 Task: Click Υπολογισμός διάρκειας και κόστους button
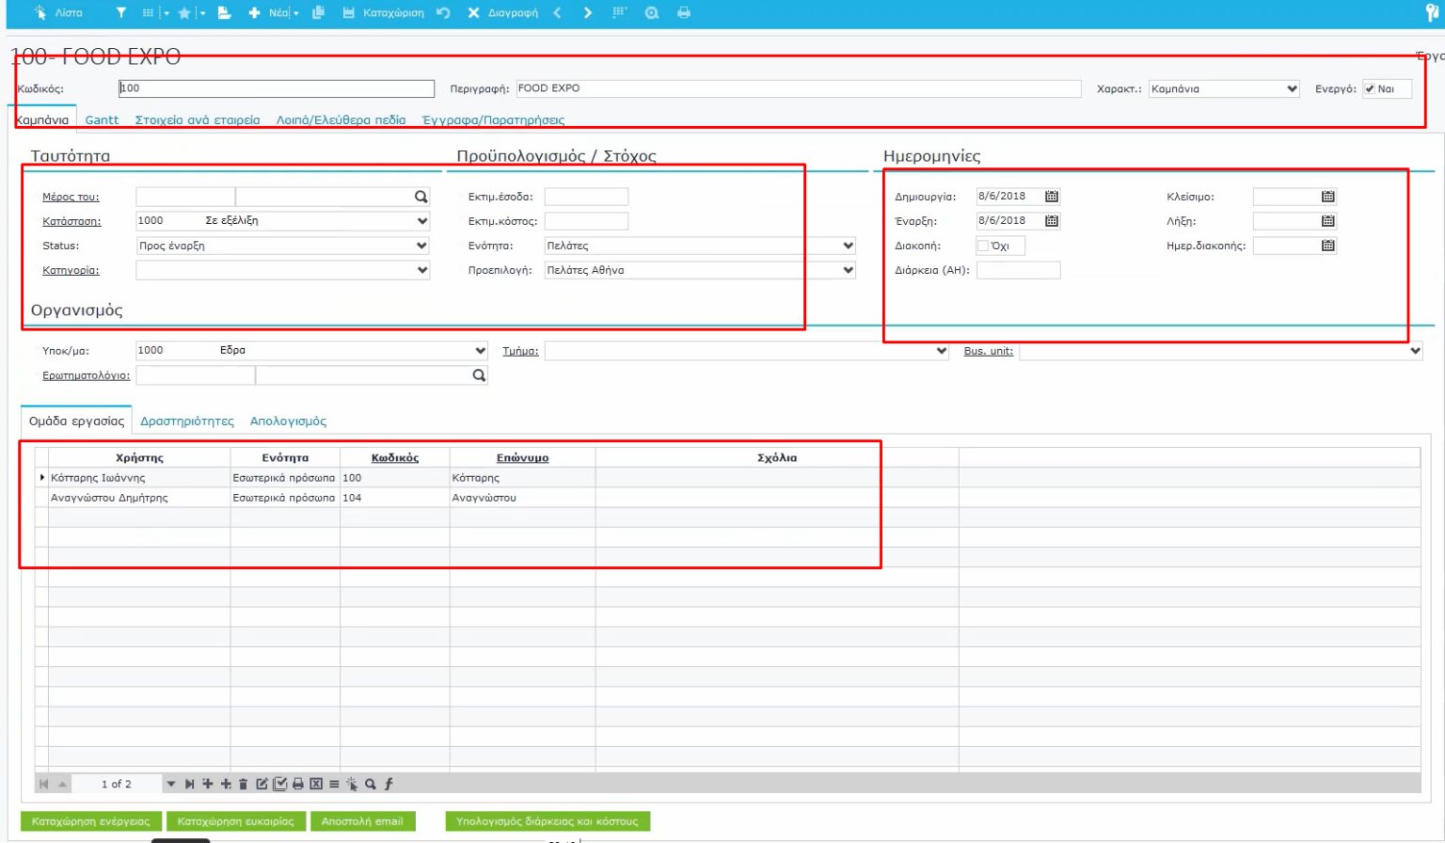[x=548, y=821]
